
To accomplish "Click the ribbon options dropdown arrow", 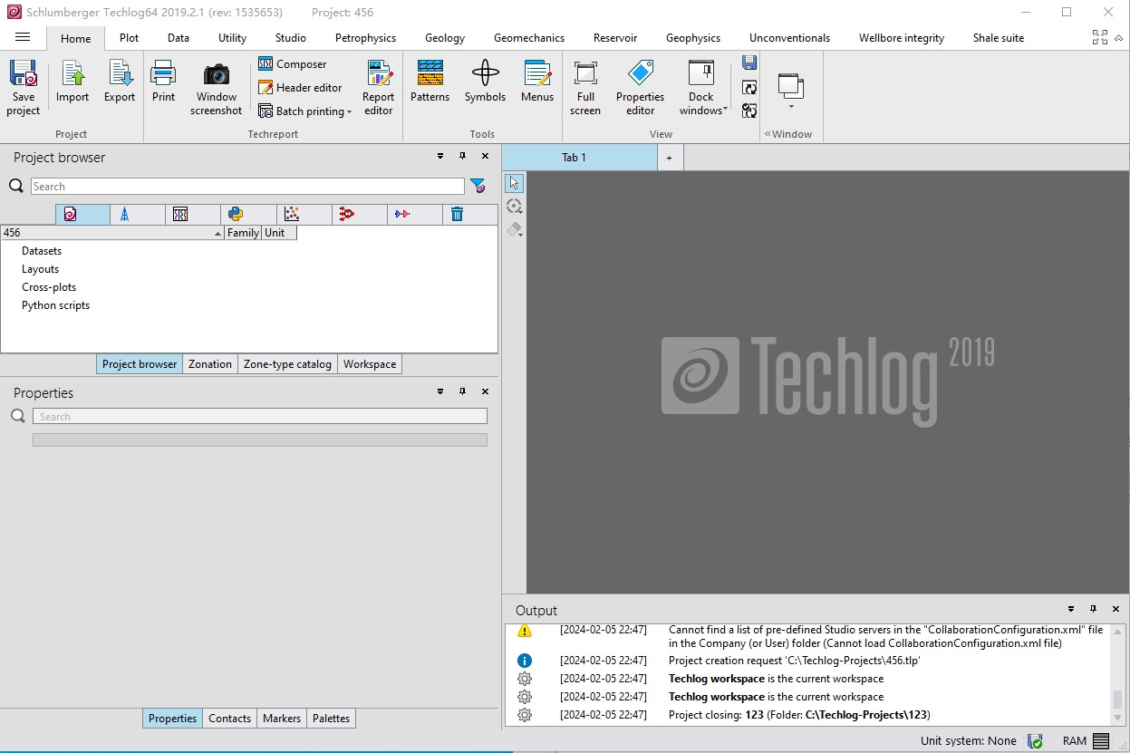I will pyautogui.click(x=1118, y=37).
